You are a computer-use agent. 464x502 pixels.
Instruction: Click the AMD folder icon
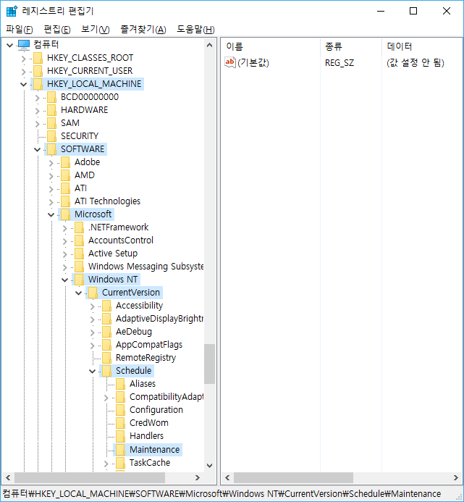tap(65, 175)
